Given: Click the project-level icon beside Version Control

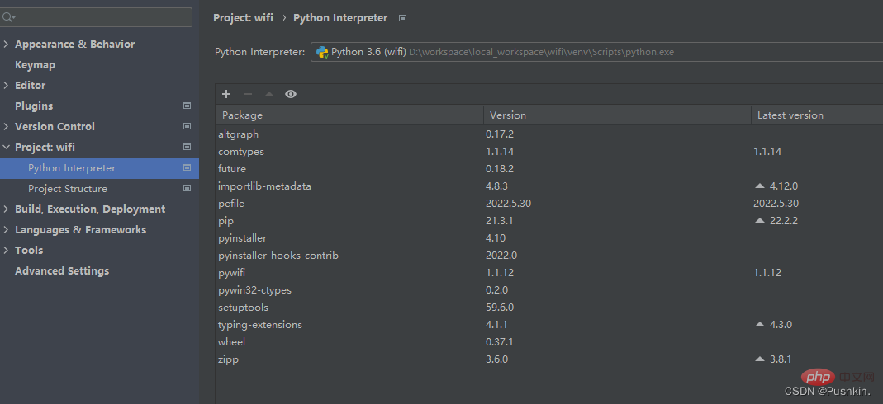Looking at the screenshot, I should tap(187, 126).
